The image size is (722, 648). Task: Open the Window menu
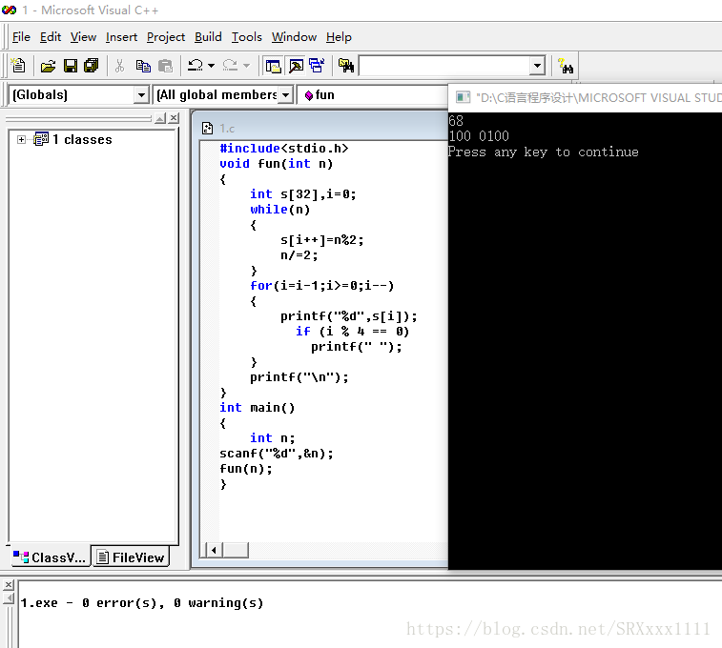(x=294, y=37)
